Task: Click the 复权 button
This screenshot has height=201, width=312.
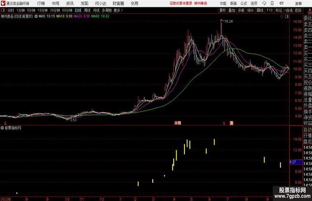Action: click(222, 10)
